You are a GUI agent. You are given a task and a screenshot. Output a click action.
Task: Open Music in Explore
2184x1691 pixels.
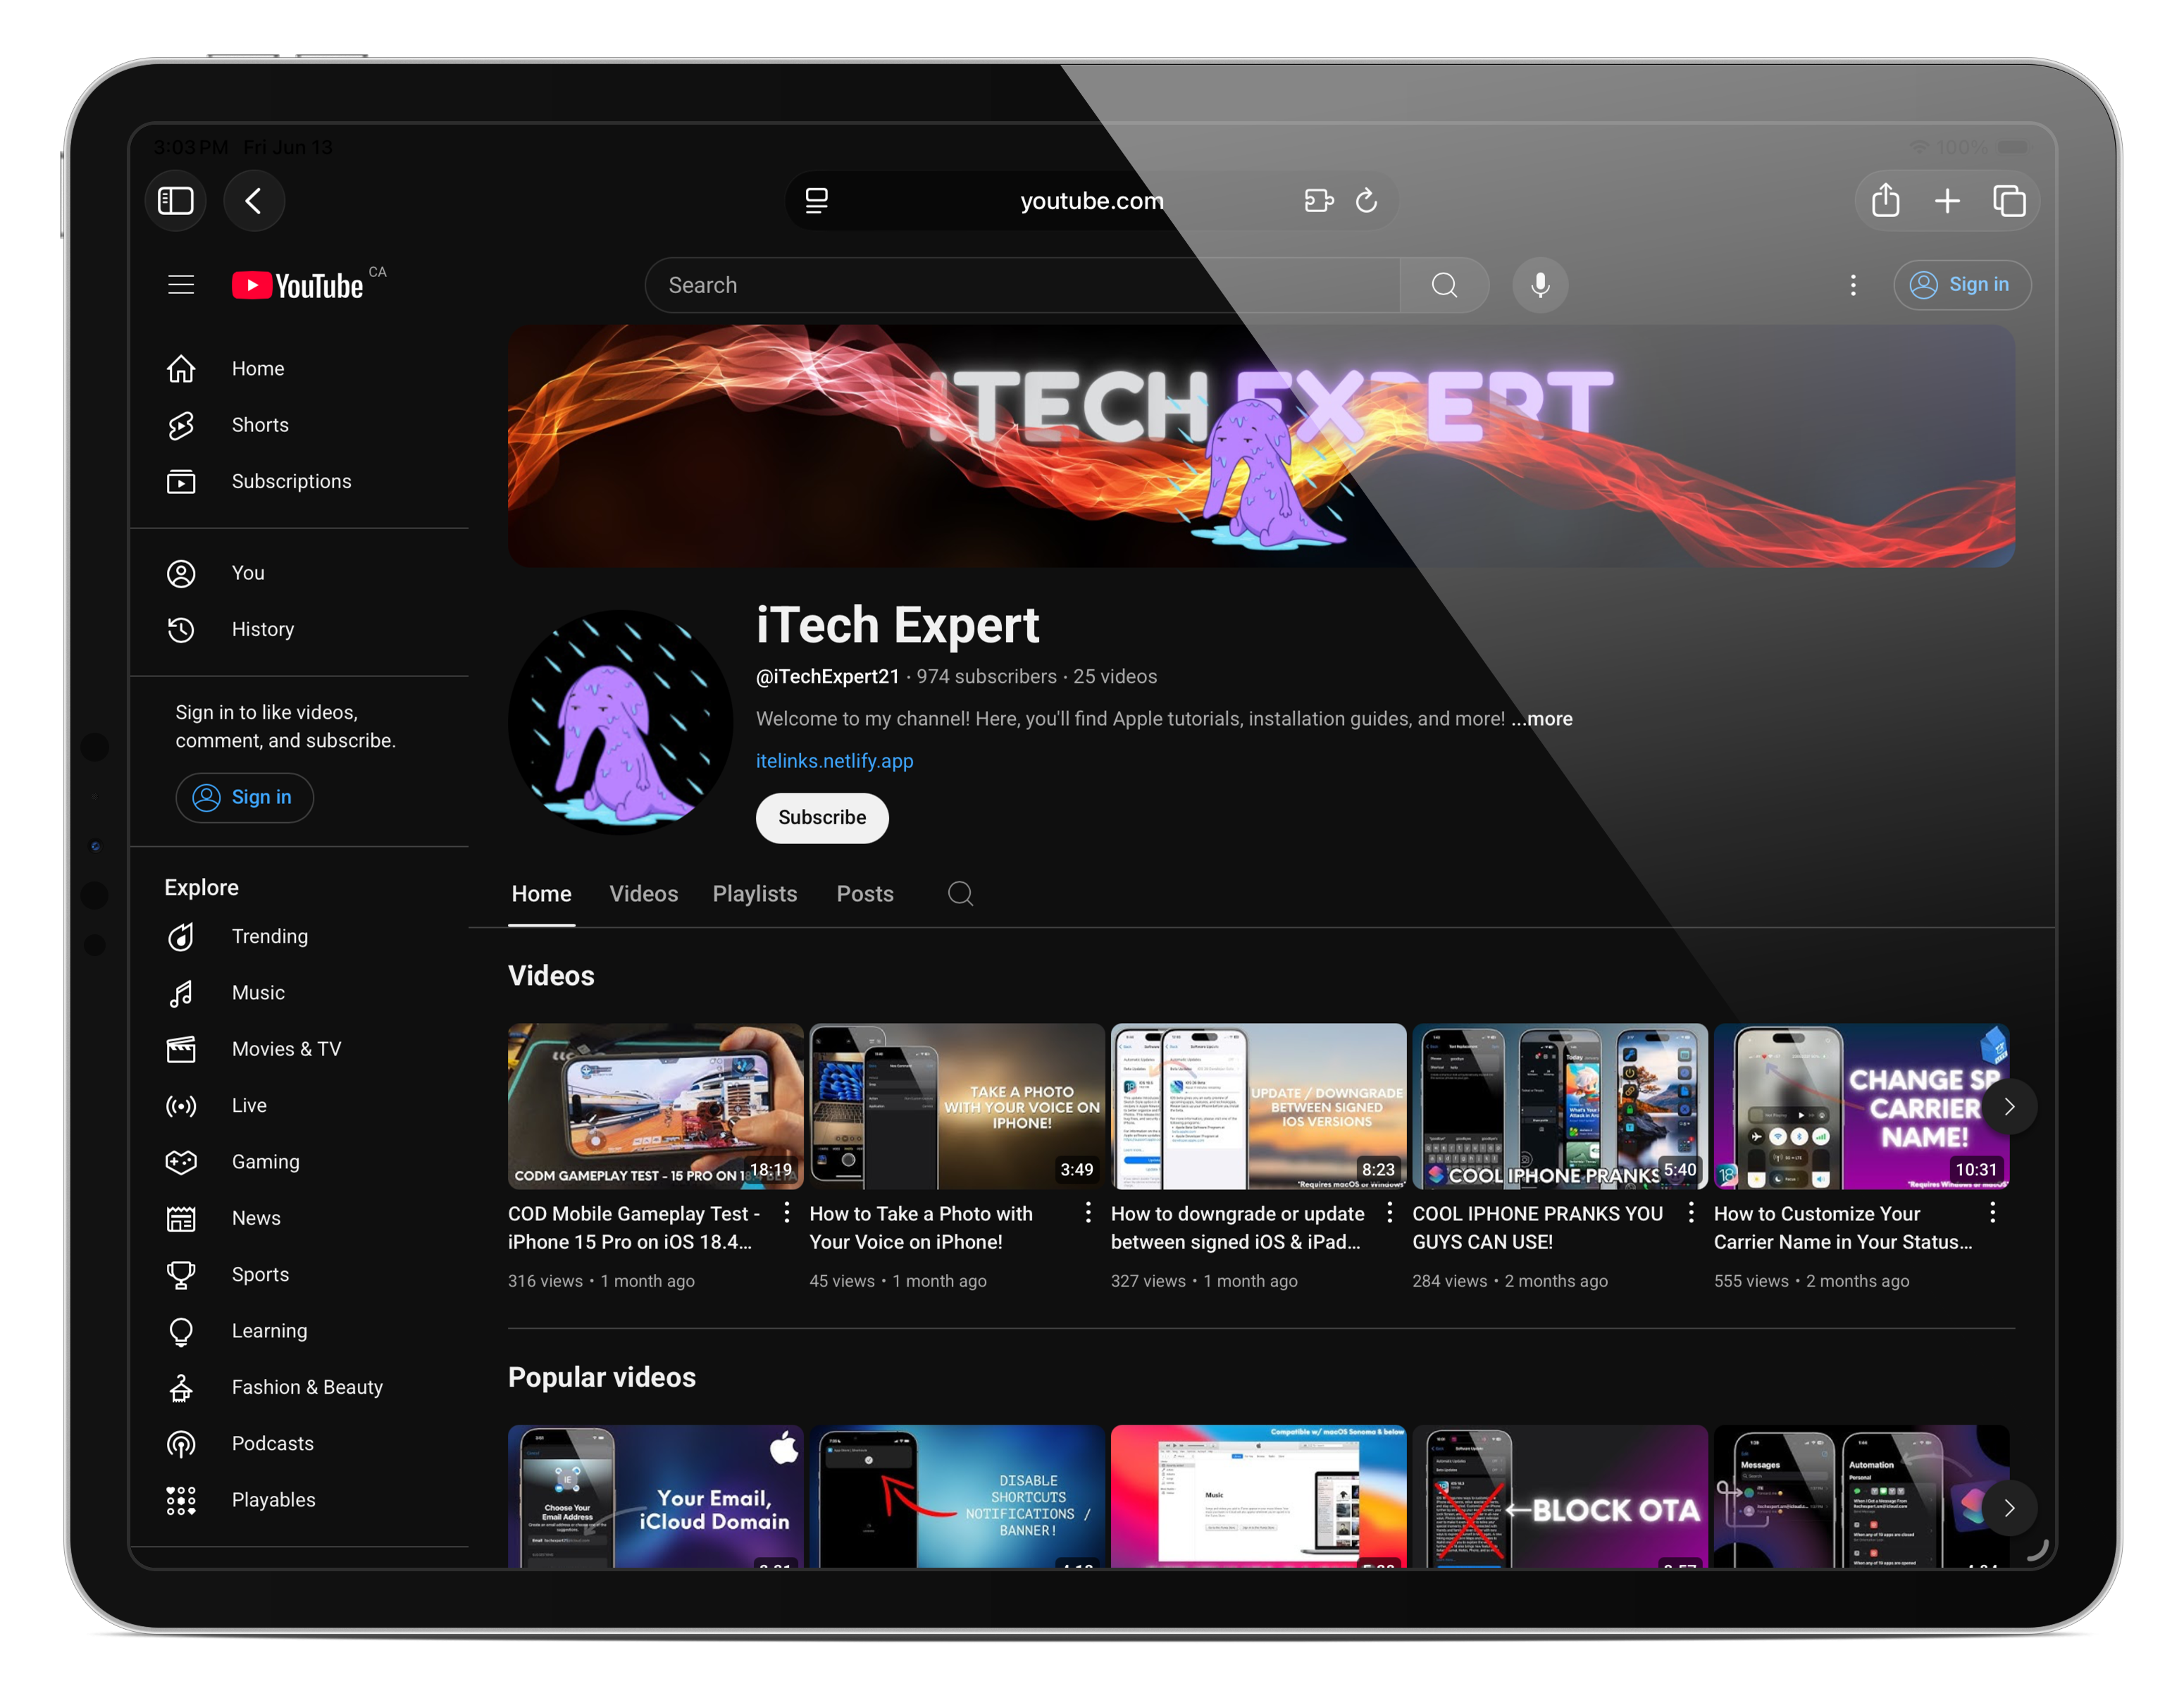point(300,993)
